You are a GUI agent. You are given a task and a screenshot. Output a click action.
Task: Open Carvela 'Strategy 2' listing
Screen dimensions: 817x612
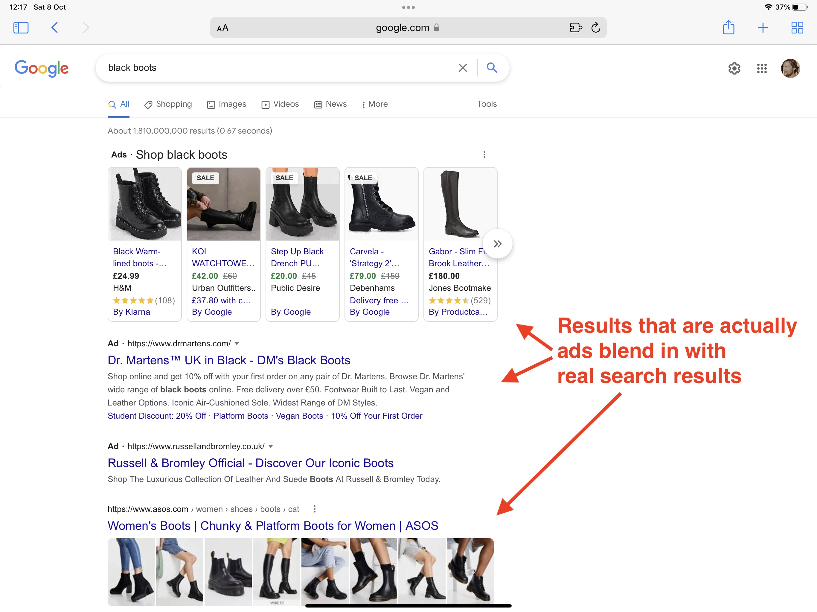374,257
